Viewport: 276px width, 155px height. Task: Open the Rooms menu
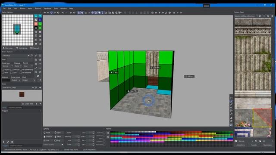[x=22, y=9]
